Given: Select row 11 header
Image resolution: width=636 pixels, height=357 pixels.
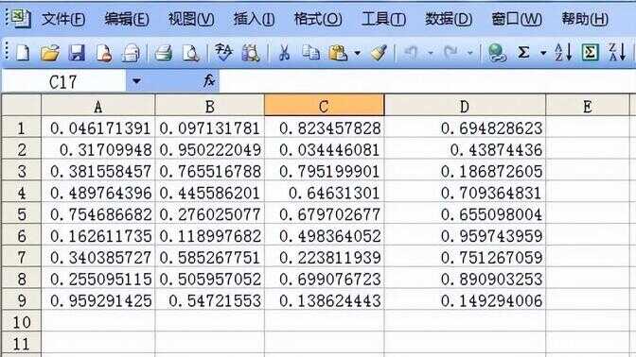Looking at the screenshot, I should [21, 344].
